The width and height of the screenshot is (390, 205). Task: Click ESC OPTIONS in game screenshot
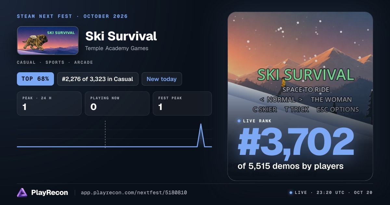coord(338,109)
